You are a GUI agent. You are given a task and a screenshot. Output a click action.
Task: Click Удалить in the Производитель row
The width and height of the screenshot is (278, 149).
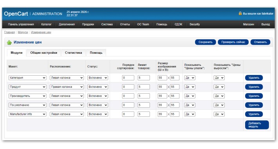254,96
